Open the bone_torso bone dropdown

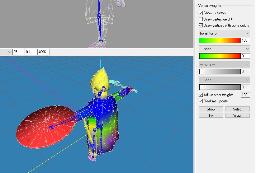pyautogui.click(x=224, y=33)
